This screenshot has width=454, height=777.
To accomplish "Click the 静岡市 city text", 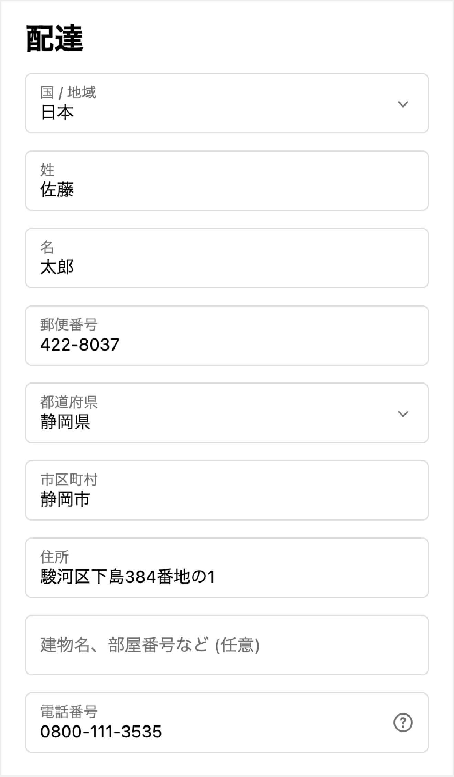I will (65, 499).
